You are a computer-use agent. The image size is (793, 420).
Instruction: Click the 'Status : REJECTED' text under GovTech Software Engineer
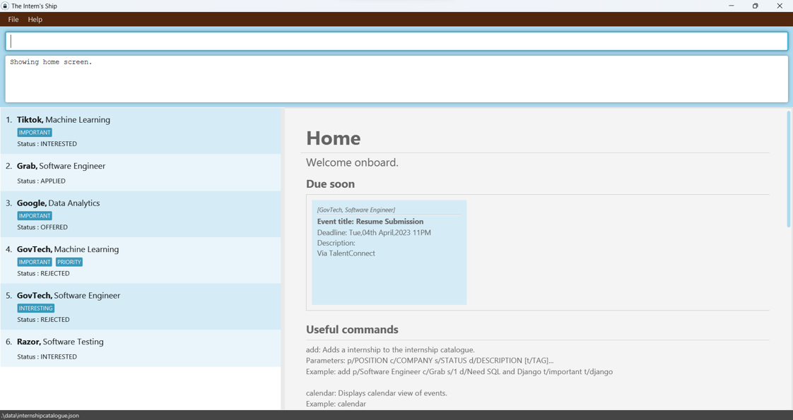tap(44, 320)
